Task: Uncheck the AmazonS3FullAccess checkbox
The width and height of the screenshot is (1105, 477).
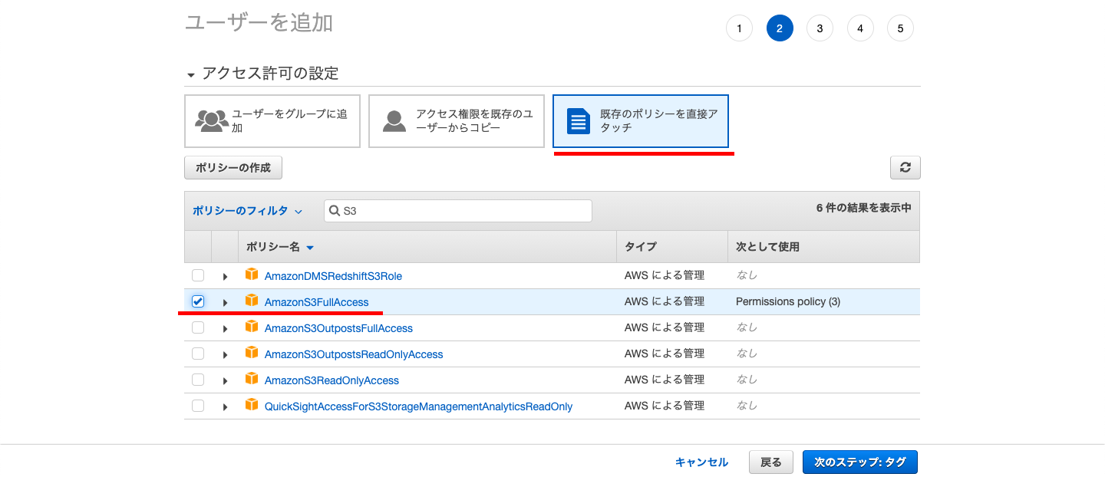Action: tap(198, 301)
